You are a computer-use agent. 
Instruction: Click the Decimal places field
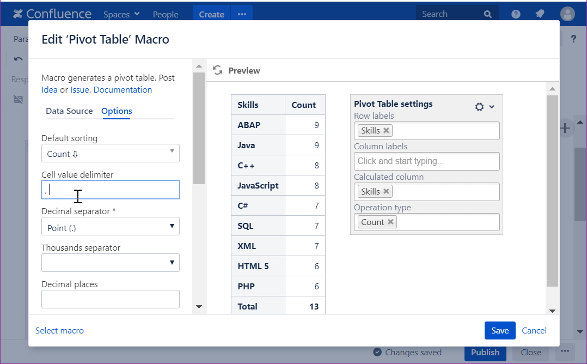tap(111, 299)
